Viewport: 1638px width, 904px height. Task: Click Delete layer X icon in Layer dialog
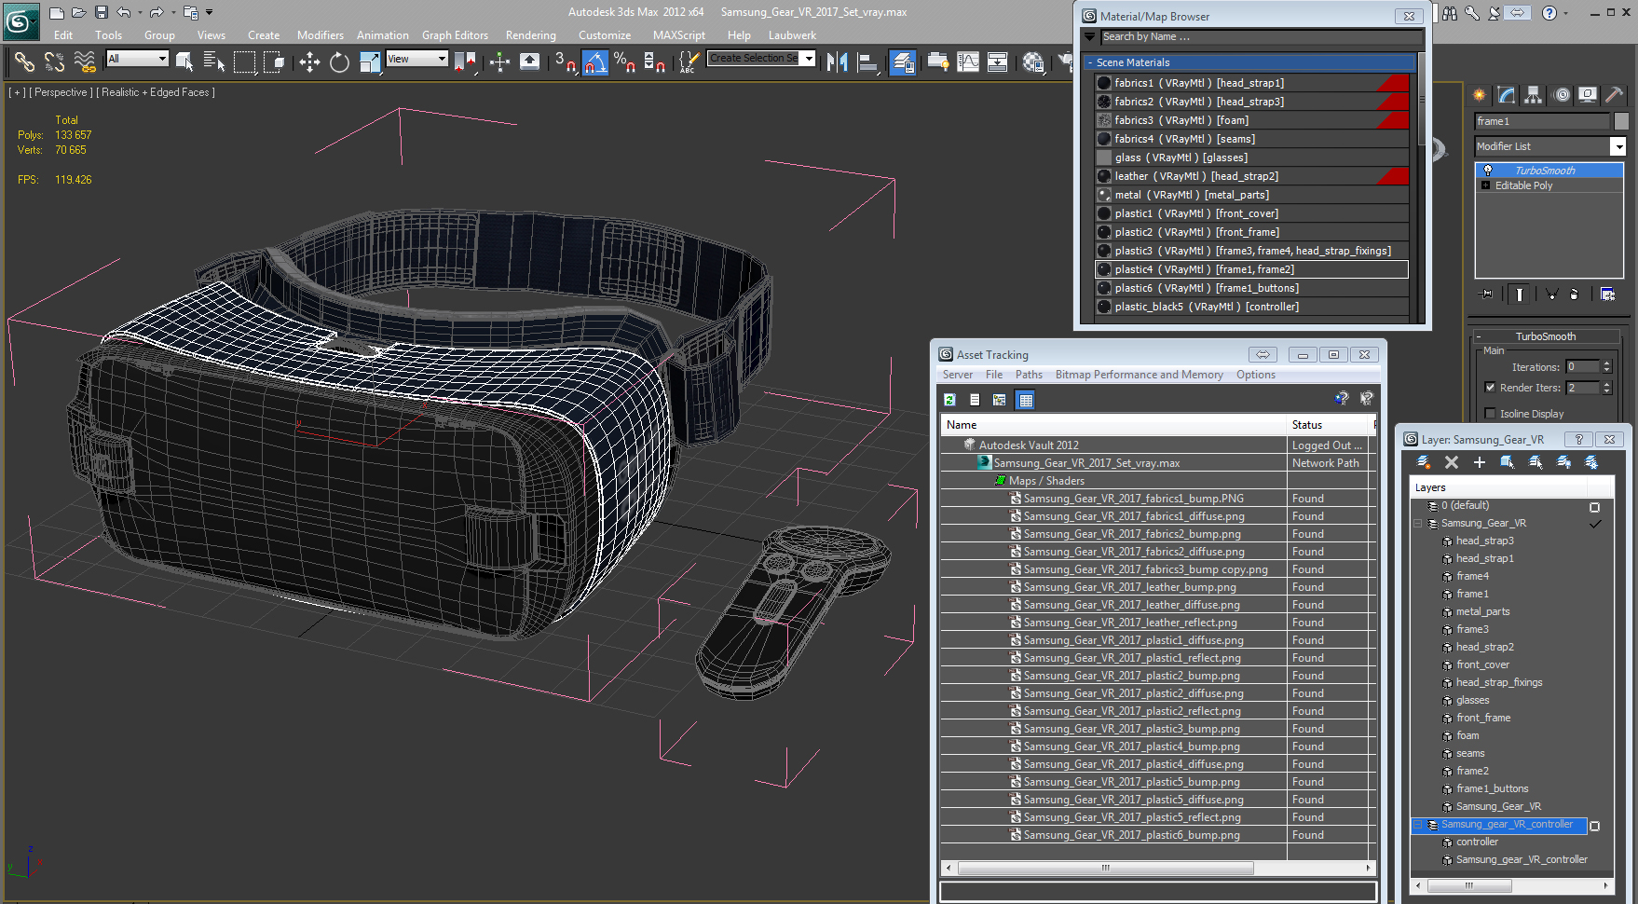pyautogui.click(x=1452, y=462)
